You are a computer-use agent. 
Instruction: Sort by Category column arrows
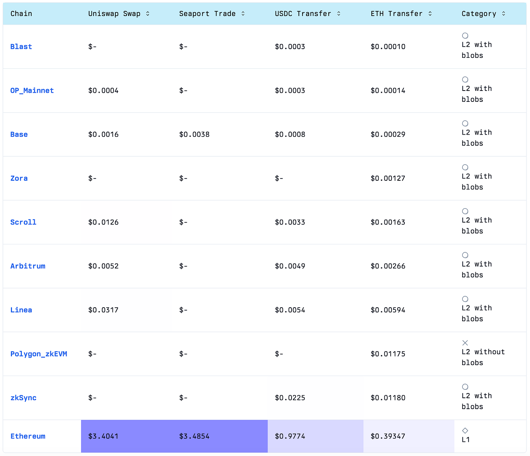click(504, 13)
